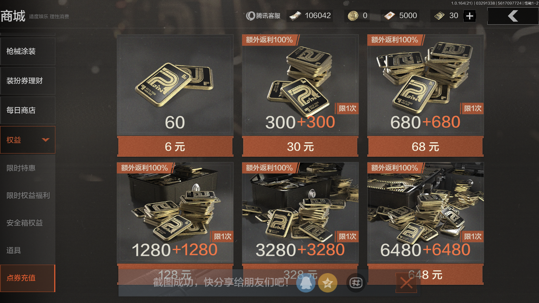Click the gold coin currency icon
Viewport: 539px width, 303px height.
pyautogui.click(x=353, y=16)
